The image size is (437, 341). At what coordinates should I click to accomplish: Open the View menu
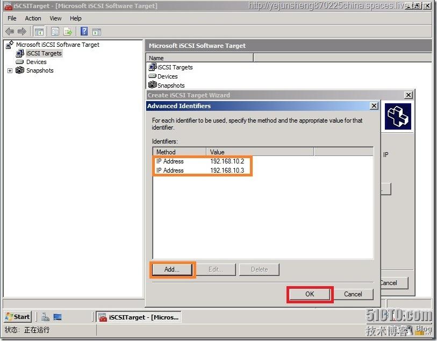pos(55,18)
